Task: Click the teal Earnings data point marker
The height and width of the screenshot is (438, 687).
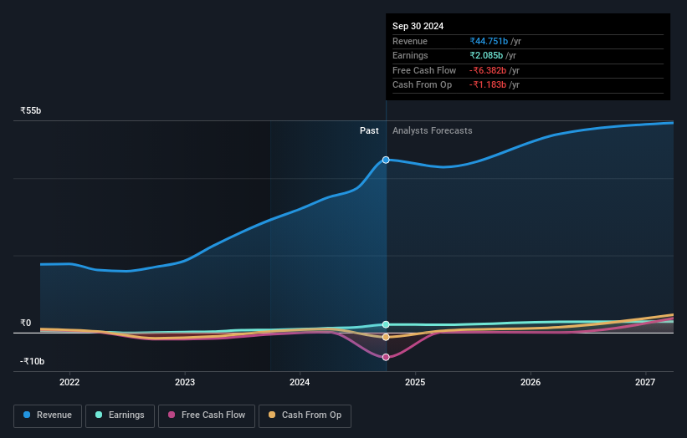Action: coord(386,324)
